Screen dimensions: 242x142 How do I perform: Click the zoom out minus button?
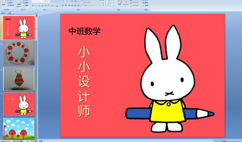pyautogui.click(x=228, y=141)
